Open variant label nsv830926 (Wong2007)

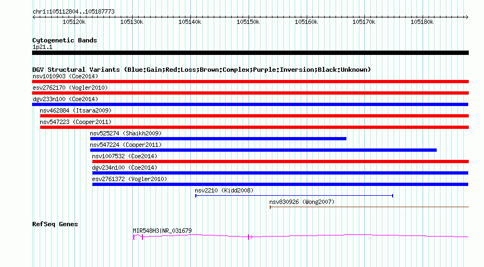coord(302,202)
